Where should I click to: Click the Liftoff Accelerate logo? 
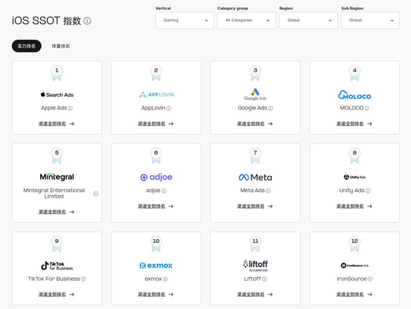tap(255, 265)
